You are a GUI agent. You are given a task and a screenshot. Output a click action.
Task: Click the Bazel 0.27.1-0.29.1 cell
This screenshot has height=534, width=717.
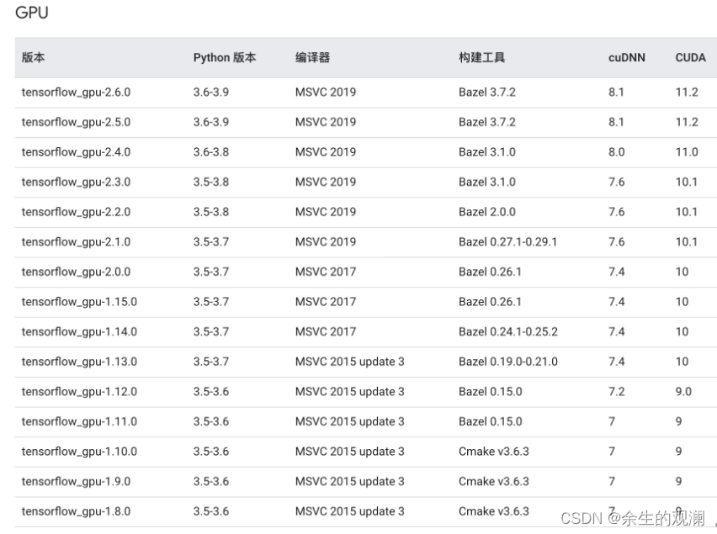pos(508,242)
